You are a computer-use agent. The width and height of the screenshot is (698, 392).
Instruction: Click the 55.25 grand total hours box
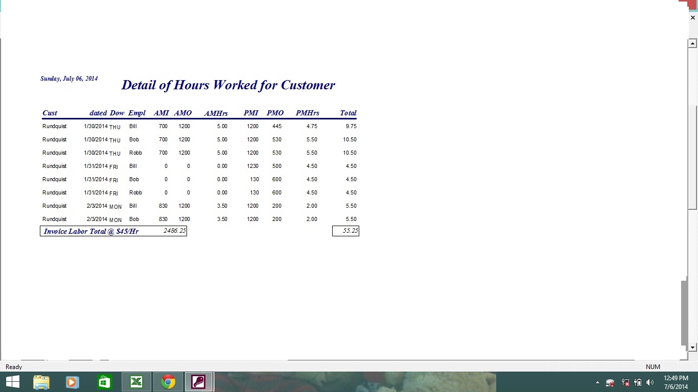click(345, 231)
